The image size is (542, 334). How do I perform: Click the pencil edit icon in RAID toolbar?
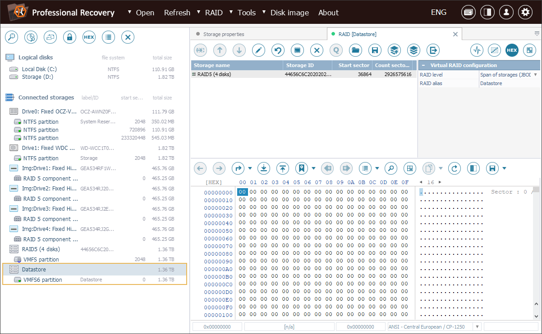(258, 50)
